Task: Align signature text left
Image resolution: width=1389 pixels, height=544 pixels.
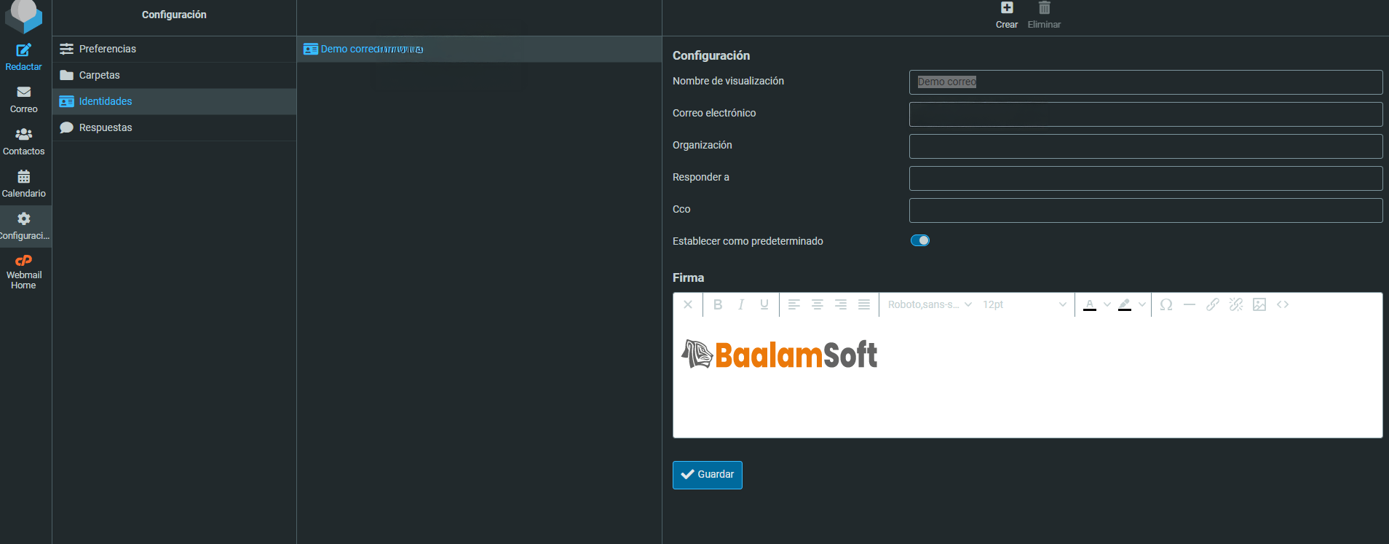Action: click(x=794, y=304)
